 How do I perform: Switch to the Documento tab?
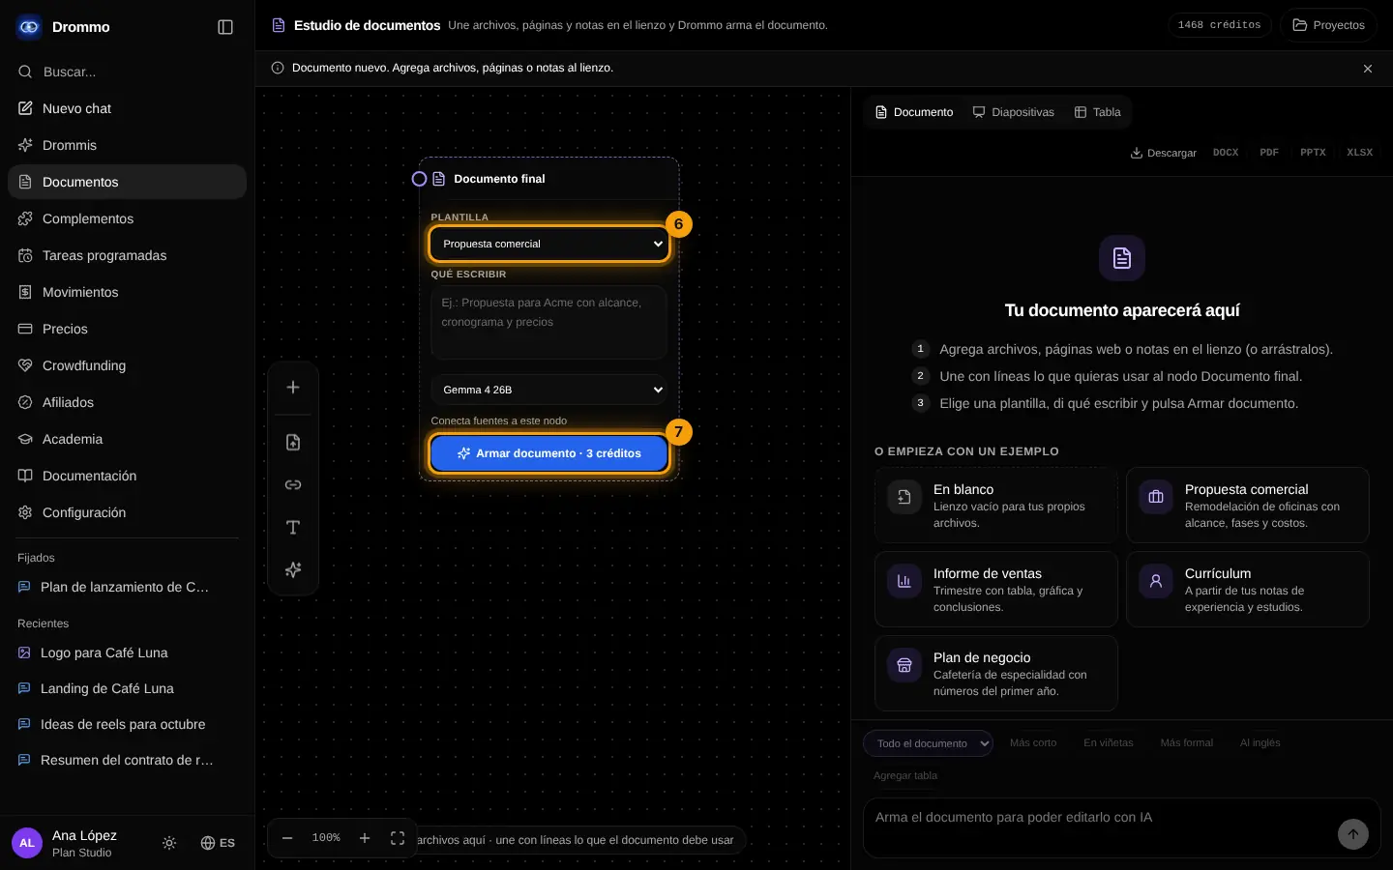click(914, 112)
